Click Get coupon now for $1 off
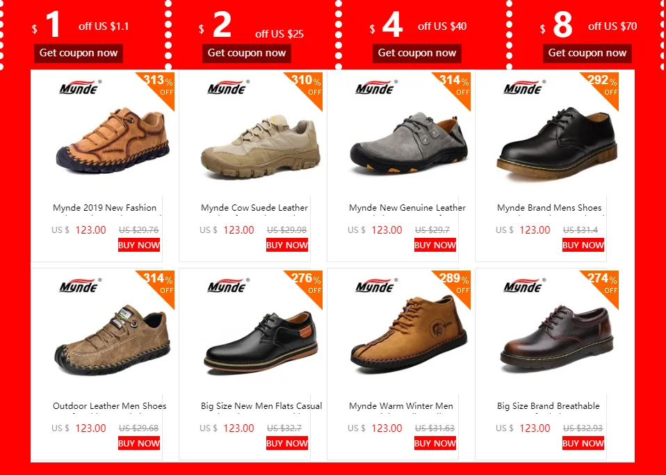 click(79, 53)
